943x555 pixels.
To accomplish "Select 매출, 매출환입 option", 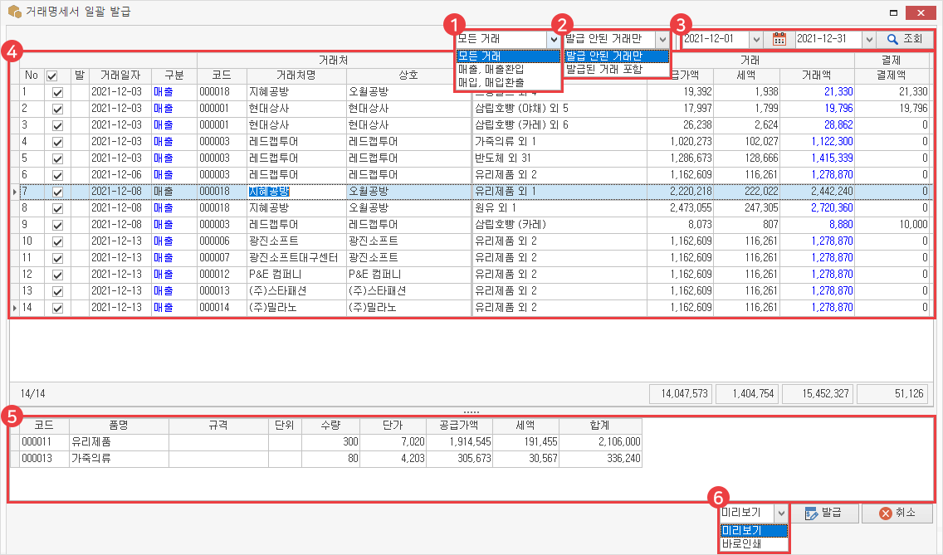I will [508, 69].
